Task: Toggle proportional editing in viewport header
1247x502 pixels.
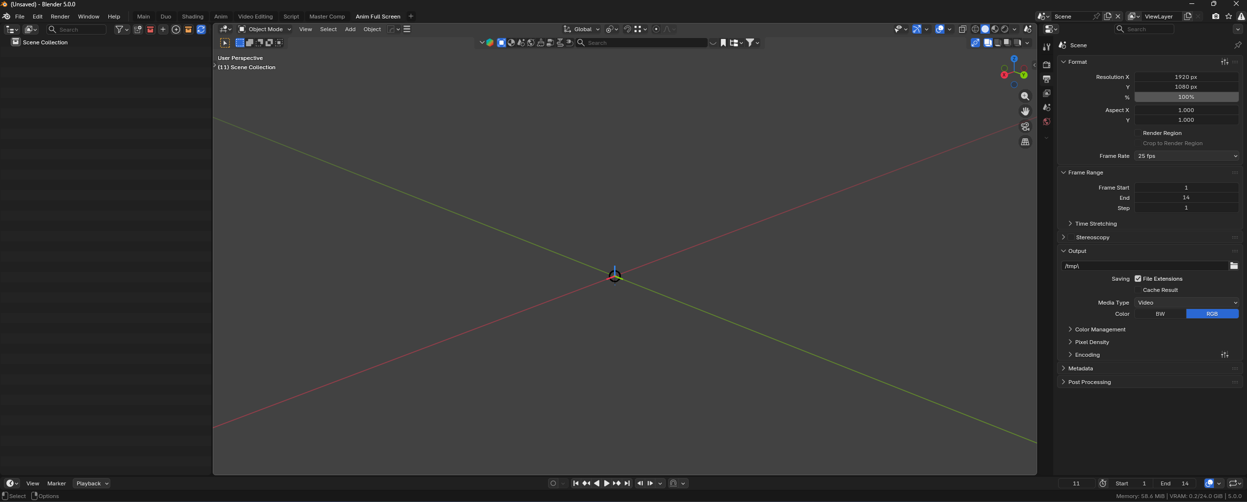Action: tap(656, 29)
